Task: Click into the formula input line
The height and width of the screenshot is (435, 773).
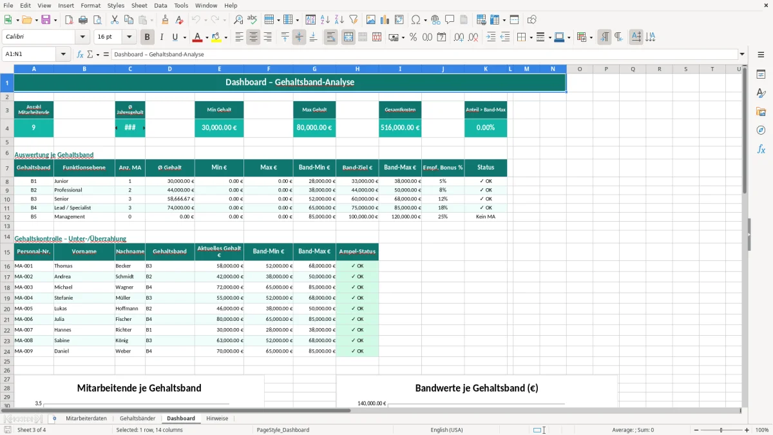Action: (424, 54)
